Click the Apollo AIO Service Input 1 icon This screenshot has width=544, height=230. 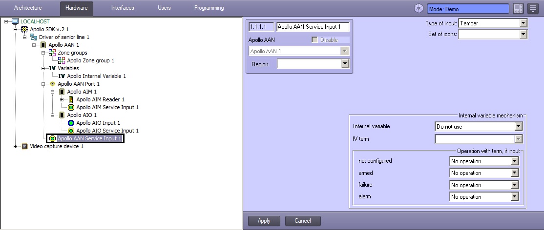[x=71, y=131]
